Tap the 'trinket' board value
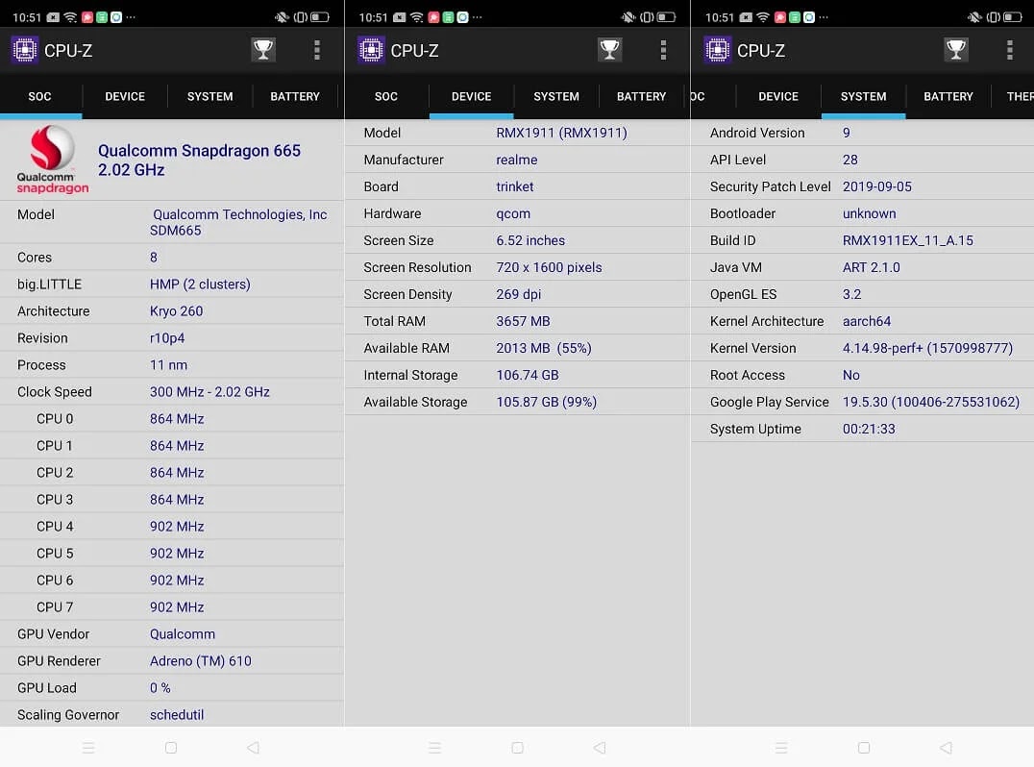 (514, 186)
